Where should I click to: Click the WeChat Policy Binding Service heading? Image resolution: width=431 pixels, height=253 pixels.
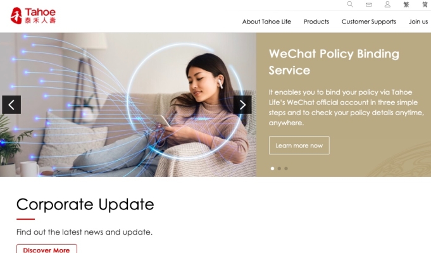pos(334,62)
